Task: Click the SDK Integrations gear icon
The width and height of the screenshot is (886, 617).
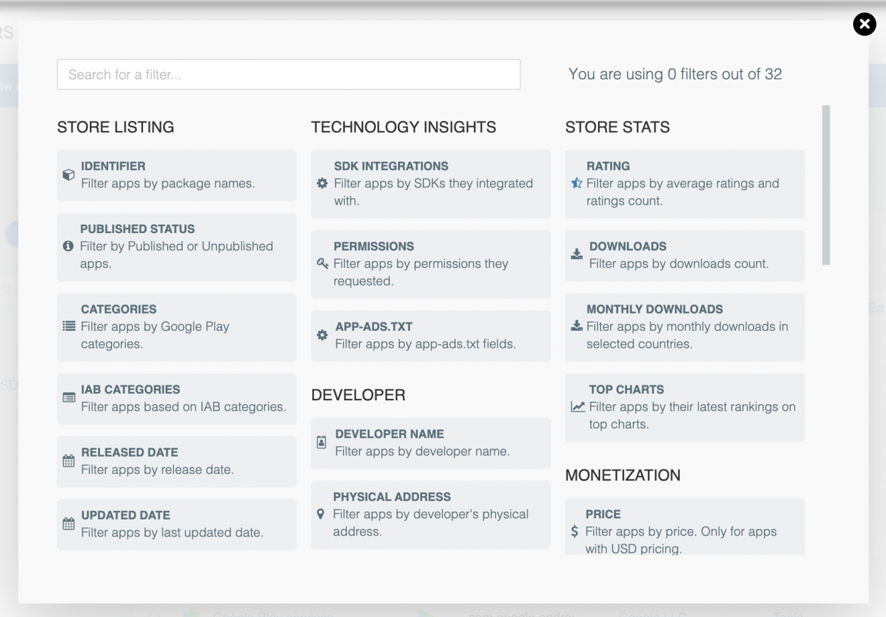Action: click(322, 183)
